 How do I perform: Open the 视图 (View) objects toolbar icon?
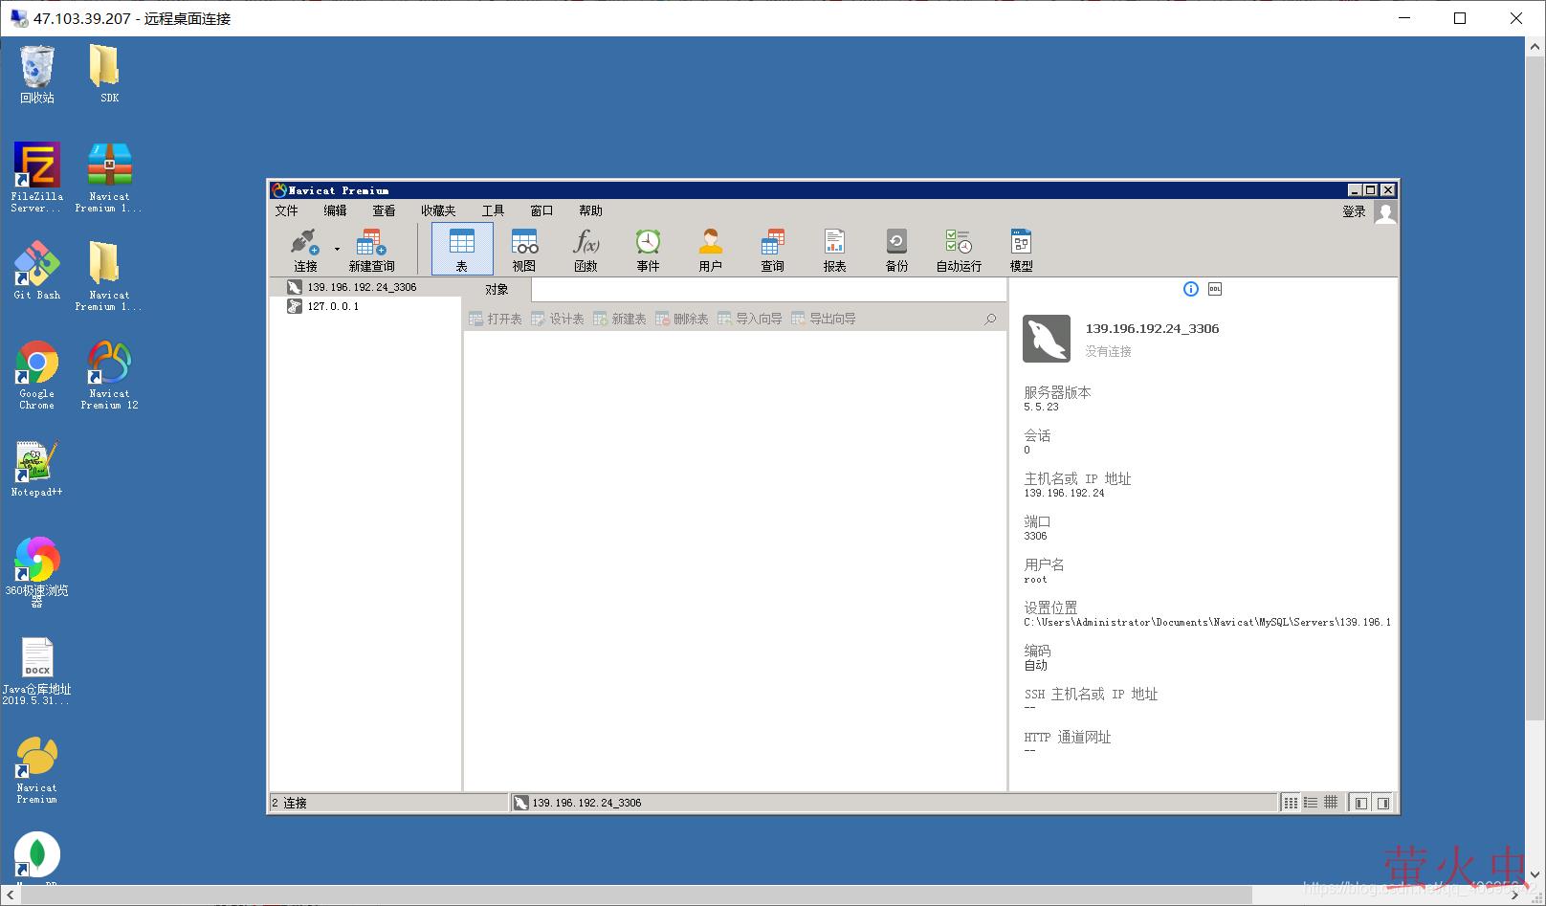pyautogui.click(x=524, y=249)
